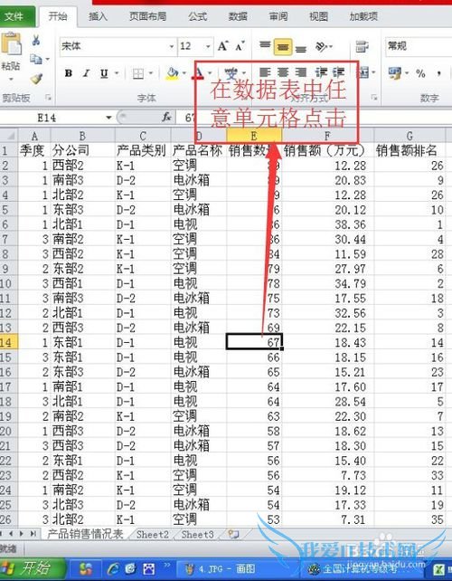Toggle Italic formatting
This screenshot has width=452, height=581.
pos(86,73)
